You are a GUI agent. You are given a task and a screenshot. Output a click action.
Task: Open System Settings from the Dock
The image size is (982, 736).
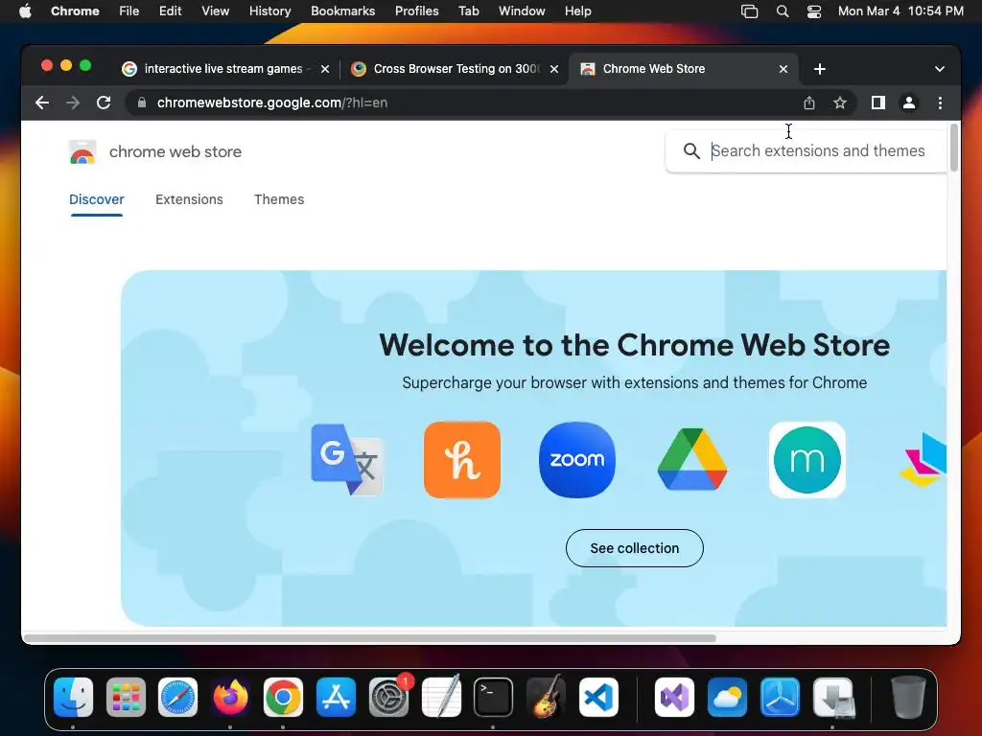click(x=389, y=698)
